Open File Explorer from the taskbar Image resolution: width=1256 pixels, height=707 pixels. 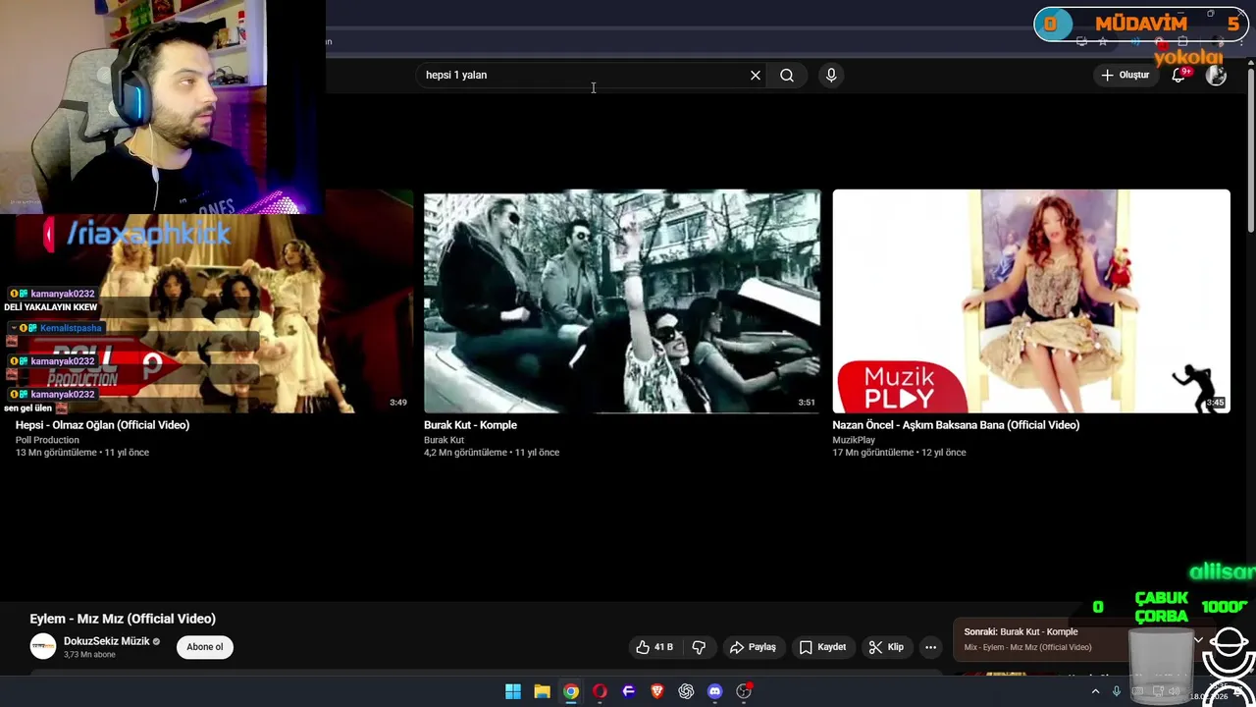click(x=542, y=691)
